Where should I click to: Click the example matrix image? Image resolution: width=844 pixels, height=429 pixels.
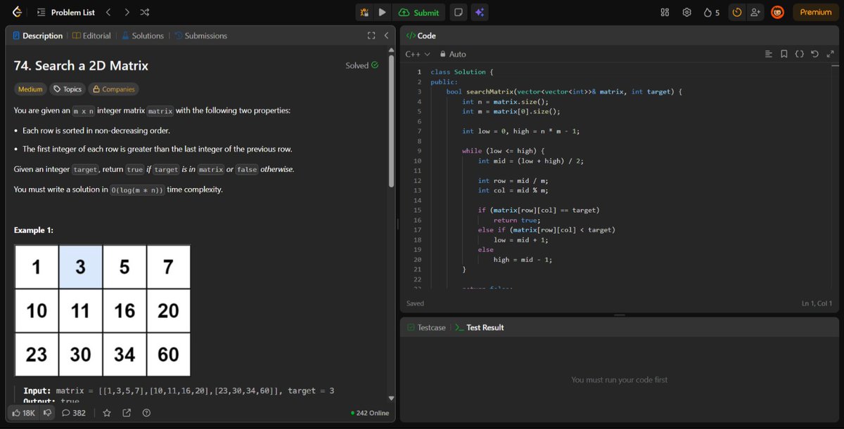click(x=103, y=310)
